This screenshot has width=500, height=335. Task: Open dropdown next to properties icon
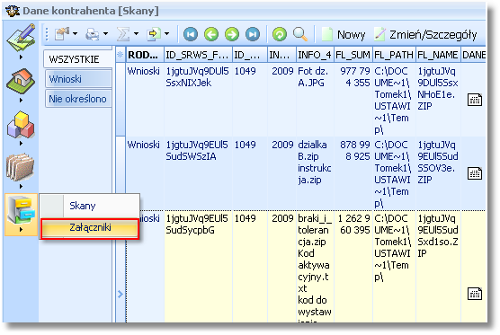75,33
